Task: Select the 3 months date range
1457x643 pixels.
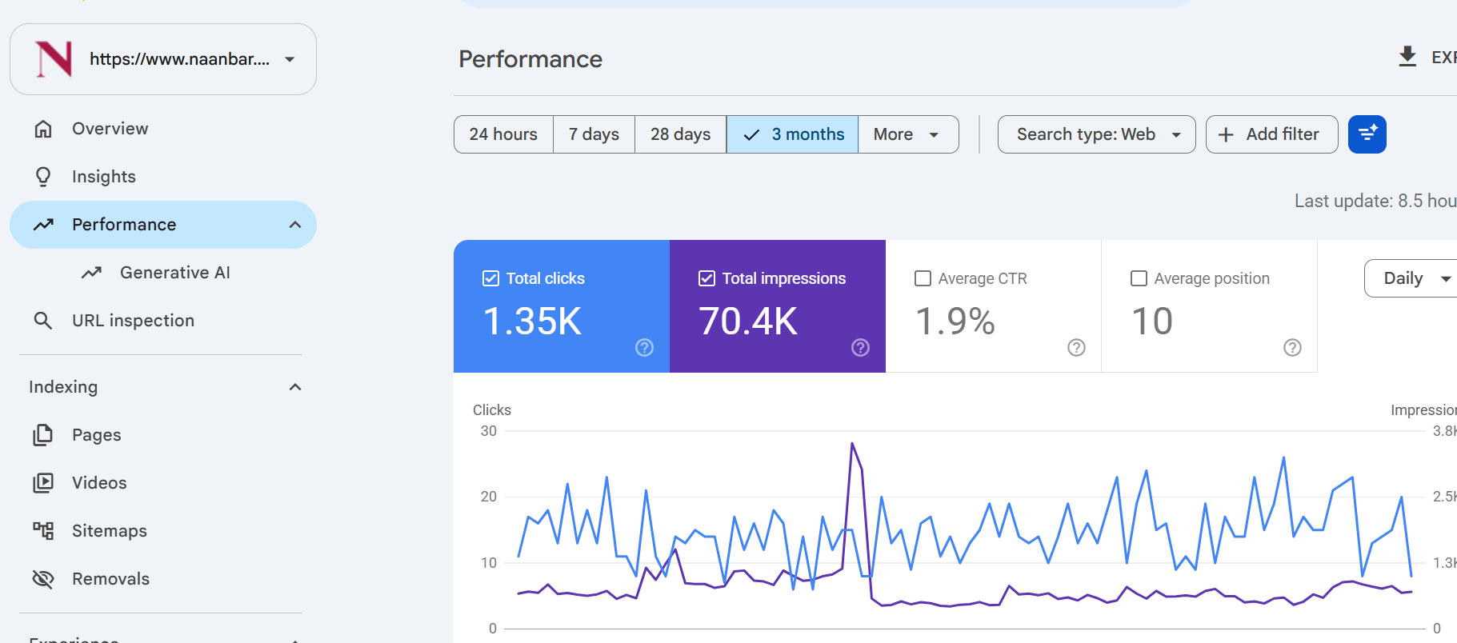Action: pyautogui.click(x=792, y=134)
